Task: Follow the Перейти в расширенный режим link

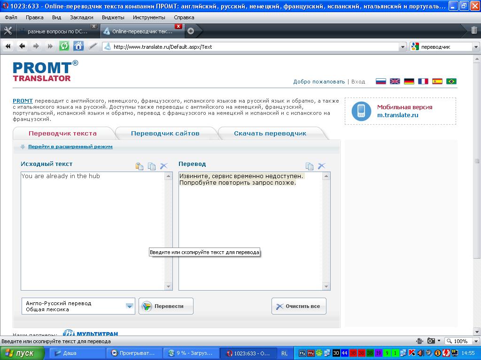Action: (x=70, y=147)
